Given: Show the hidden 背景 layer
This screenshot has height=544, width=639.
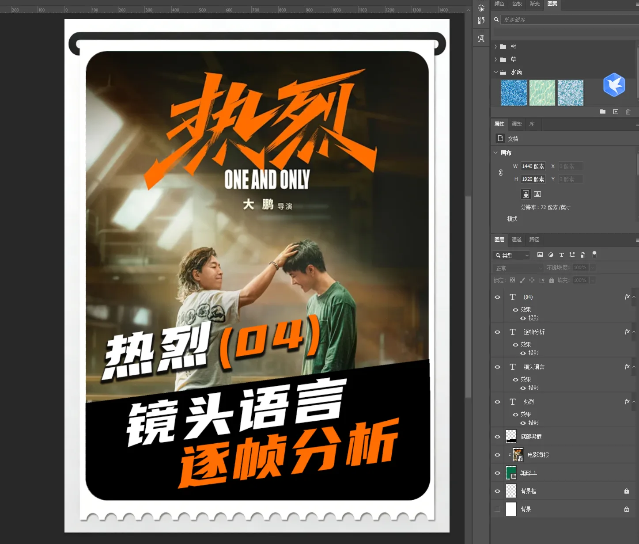Looking at the screenshot, I should [x=497, y=509].
